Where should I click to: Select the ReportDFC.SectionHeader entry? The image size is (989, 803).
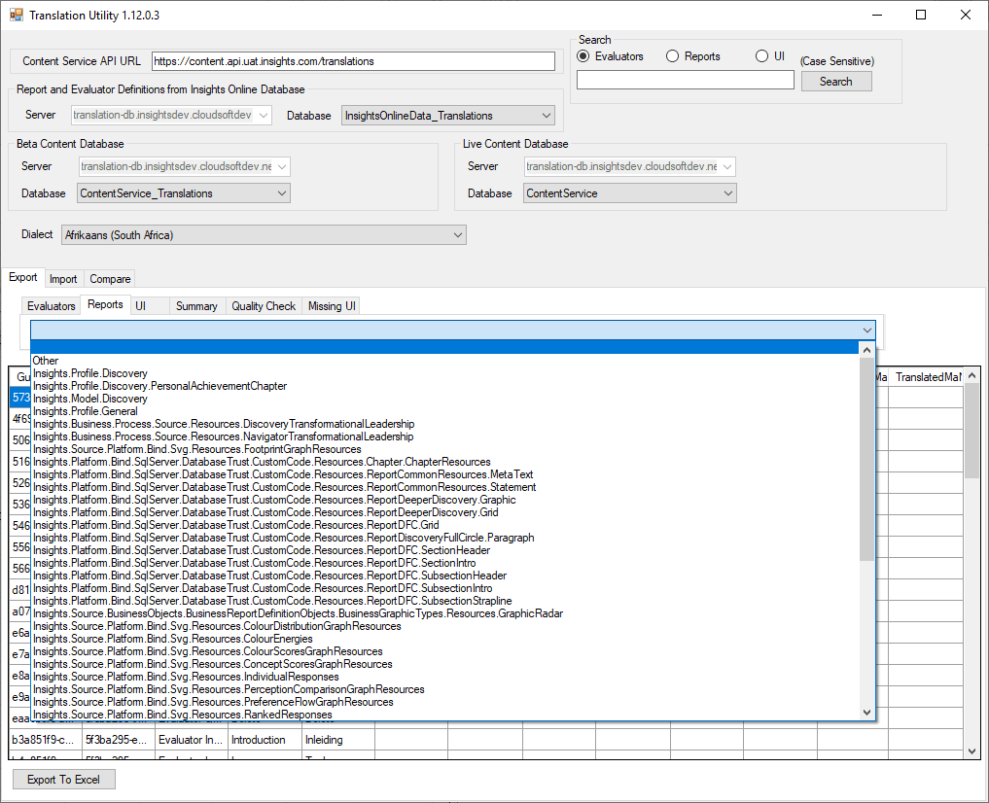(x=444, y=549)
